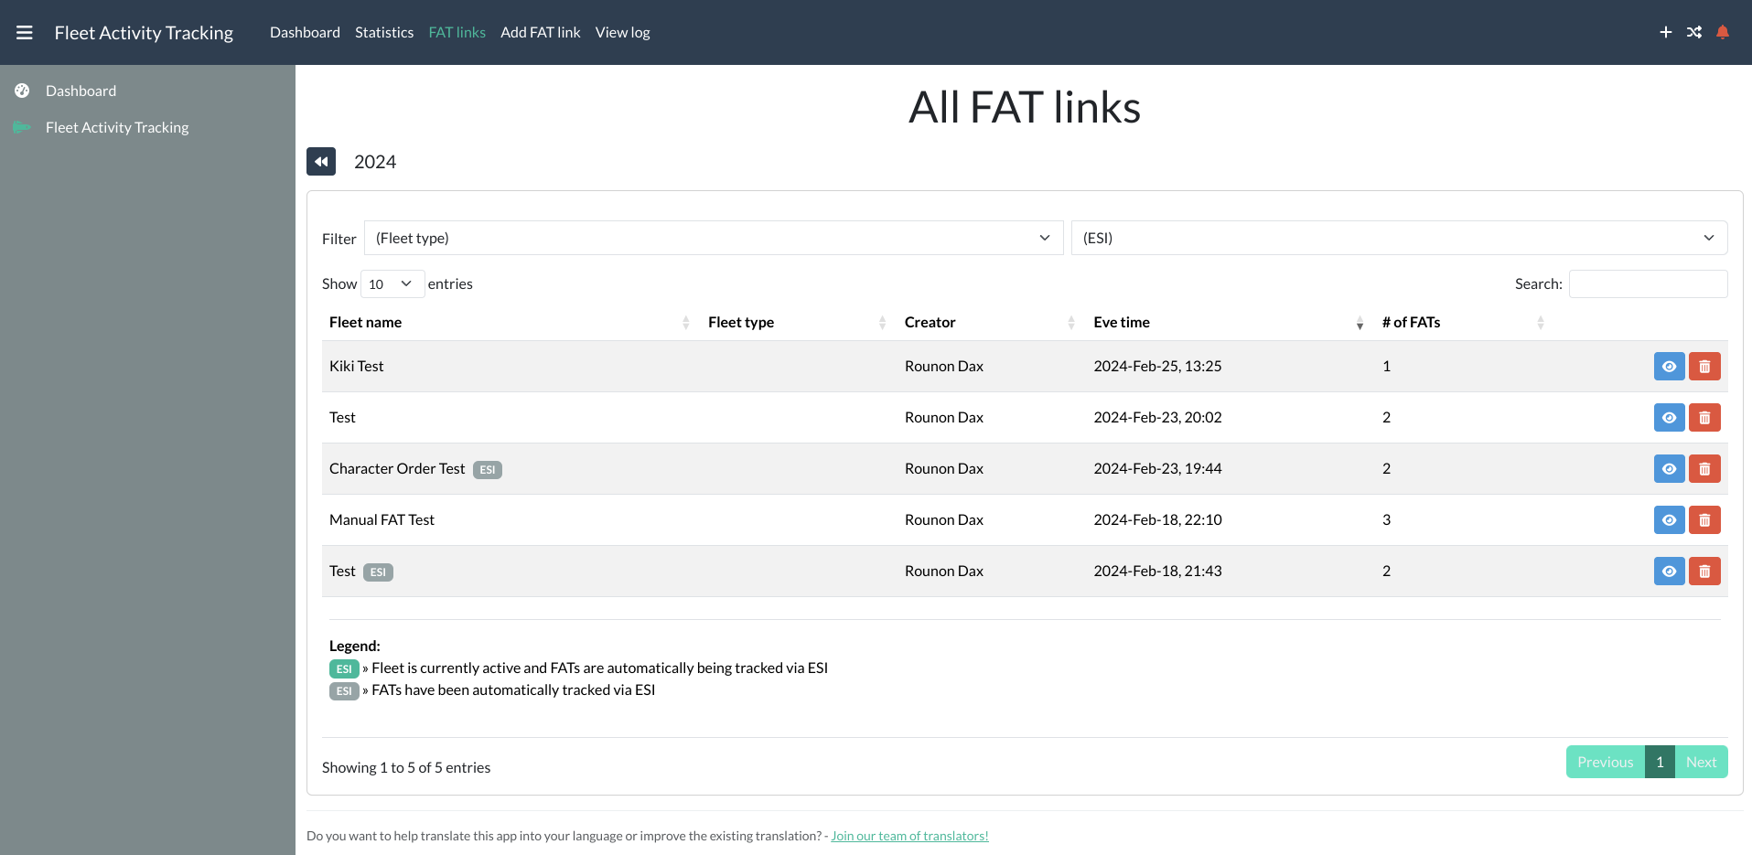Click the Fleet Activity Tracking flag icon
The width and height of the screenshot is (1752, 855).
[x=22, y=127]
